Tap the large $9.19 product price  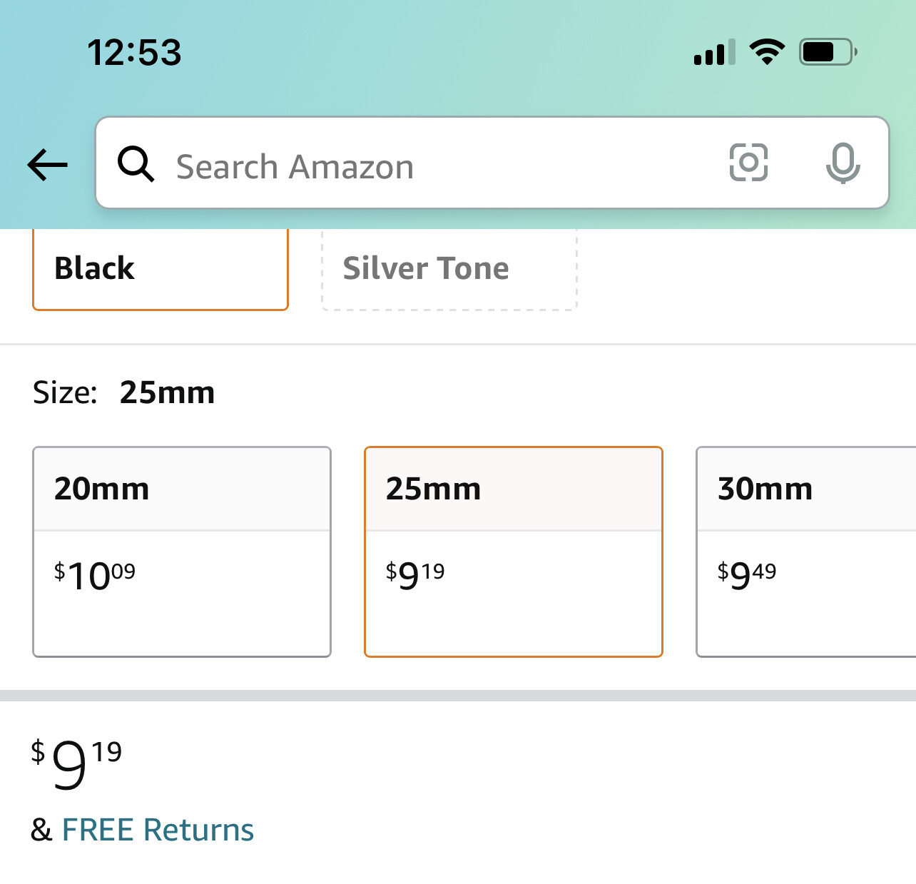point(76,764)
